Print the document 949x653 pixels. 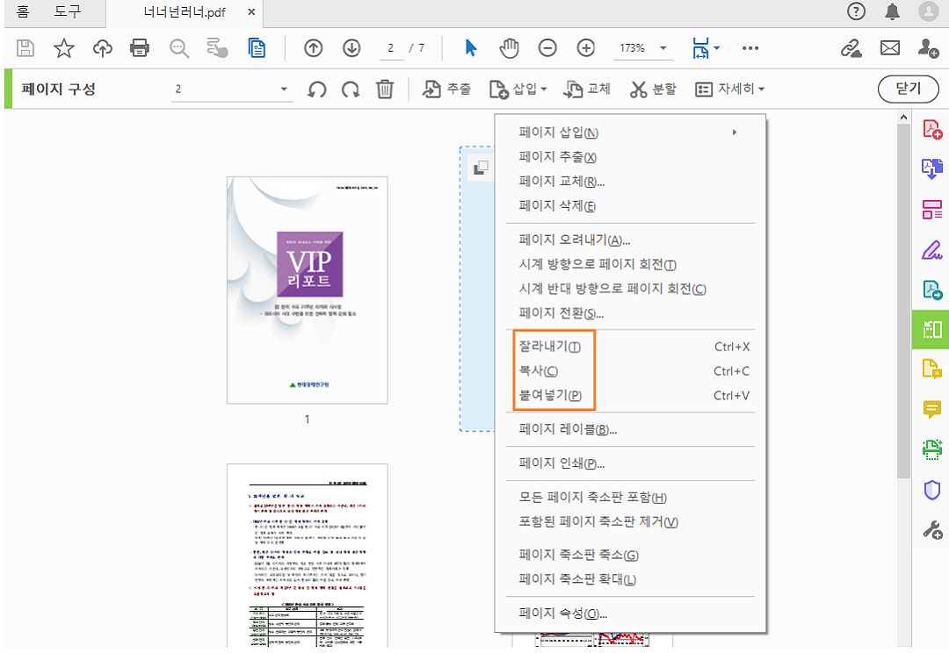[140, 48]
